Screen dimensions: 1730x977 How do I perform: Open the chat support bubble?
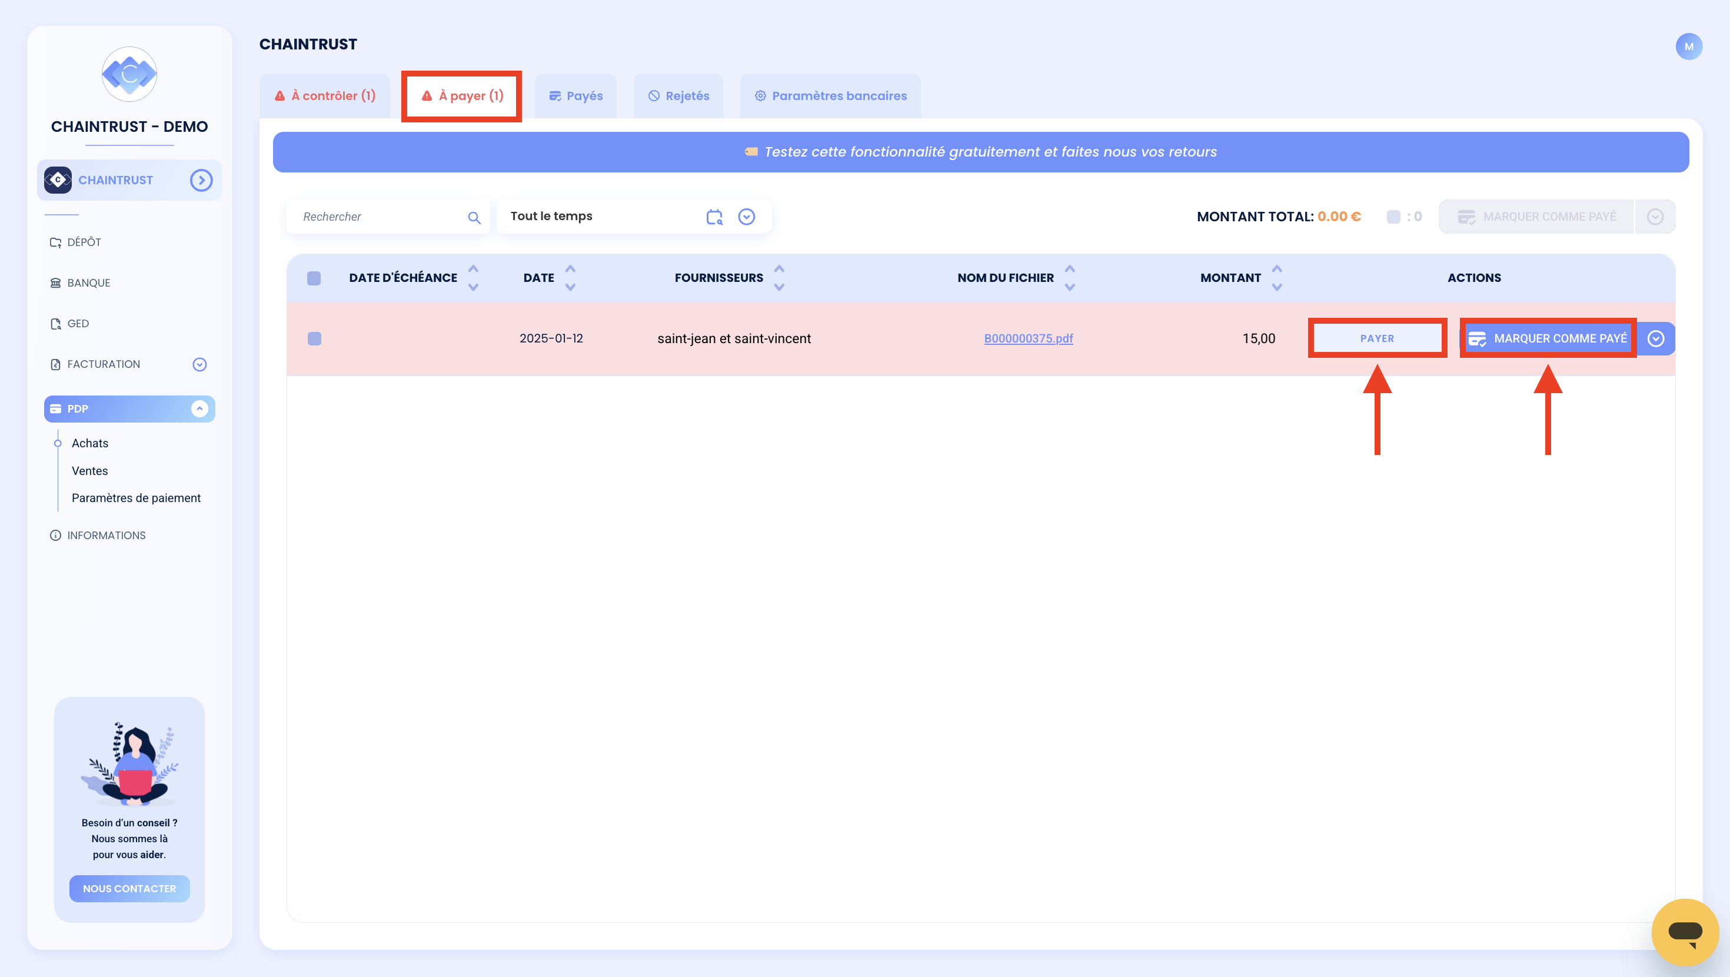(x=1685, y=932)
